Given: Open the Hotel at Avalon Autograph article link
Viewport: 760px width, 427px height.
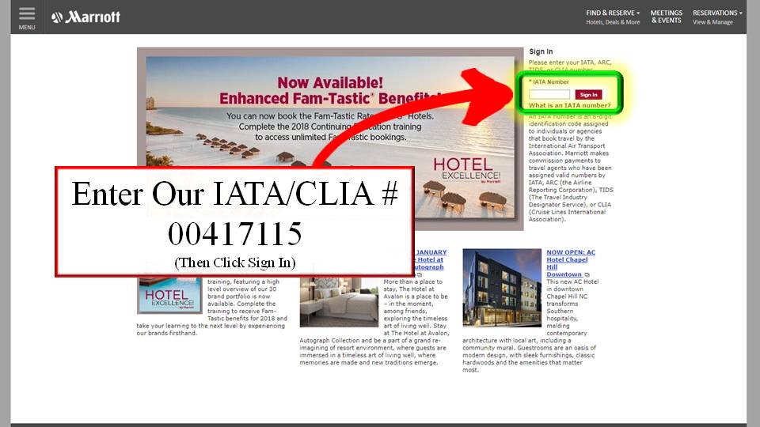Looking at the screenshot, I should coord(429,259).
